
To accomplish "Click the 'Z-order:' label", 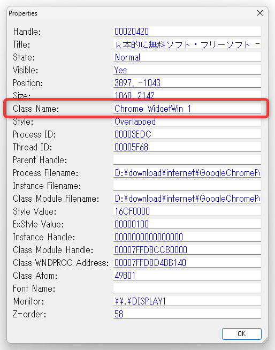I will pyautogui.click(x=29, y=314).
